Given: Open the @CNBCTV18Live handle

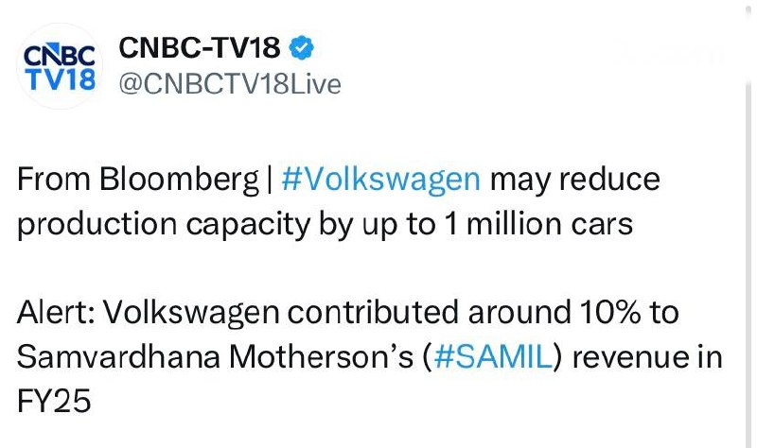Looking at the screenshot, I should point(229,84).
